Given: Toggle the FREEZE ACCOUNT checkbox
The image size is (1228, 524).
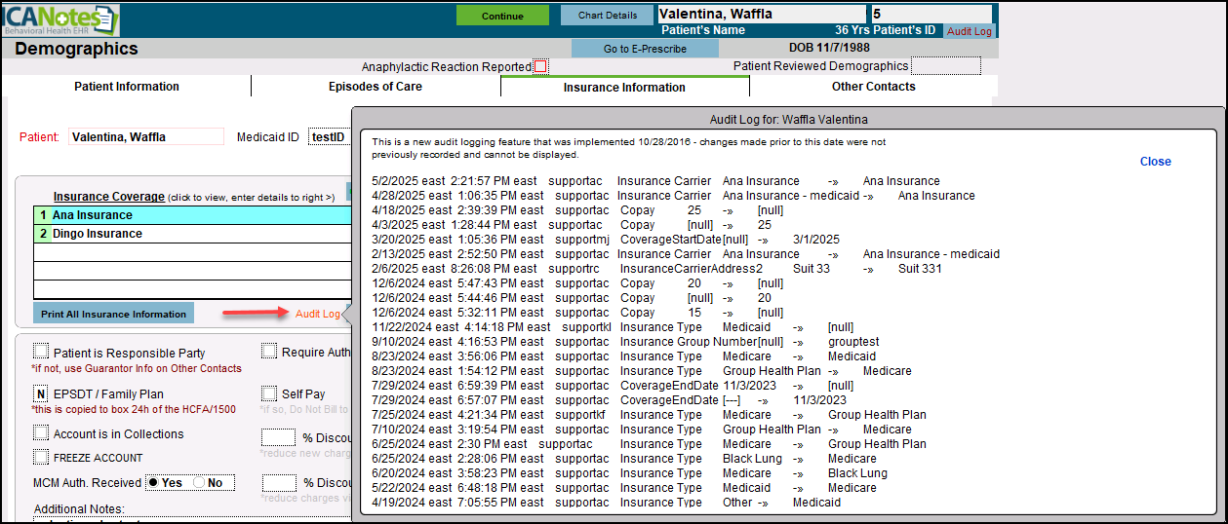Looking at the screenshot, I should click(x=41, y=457).
